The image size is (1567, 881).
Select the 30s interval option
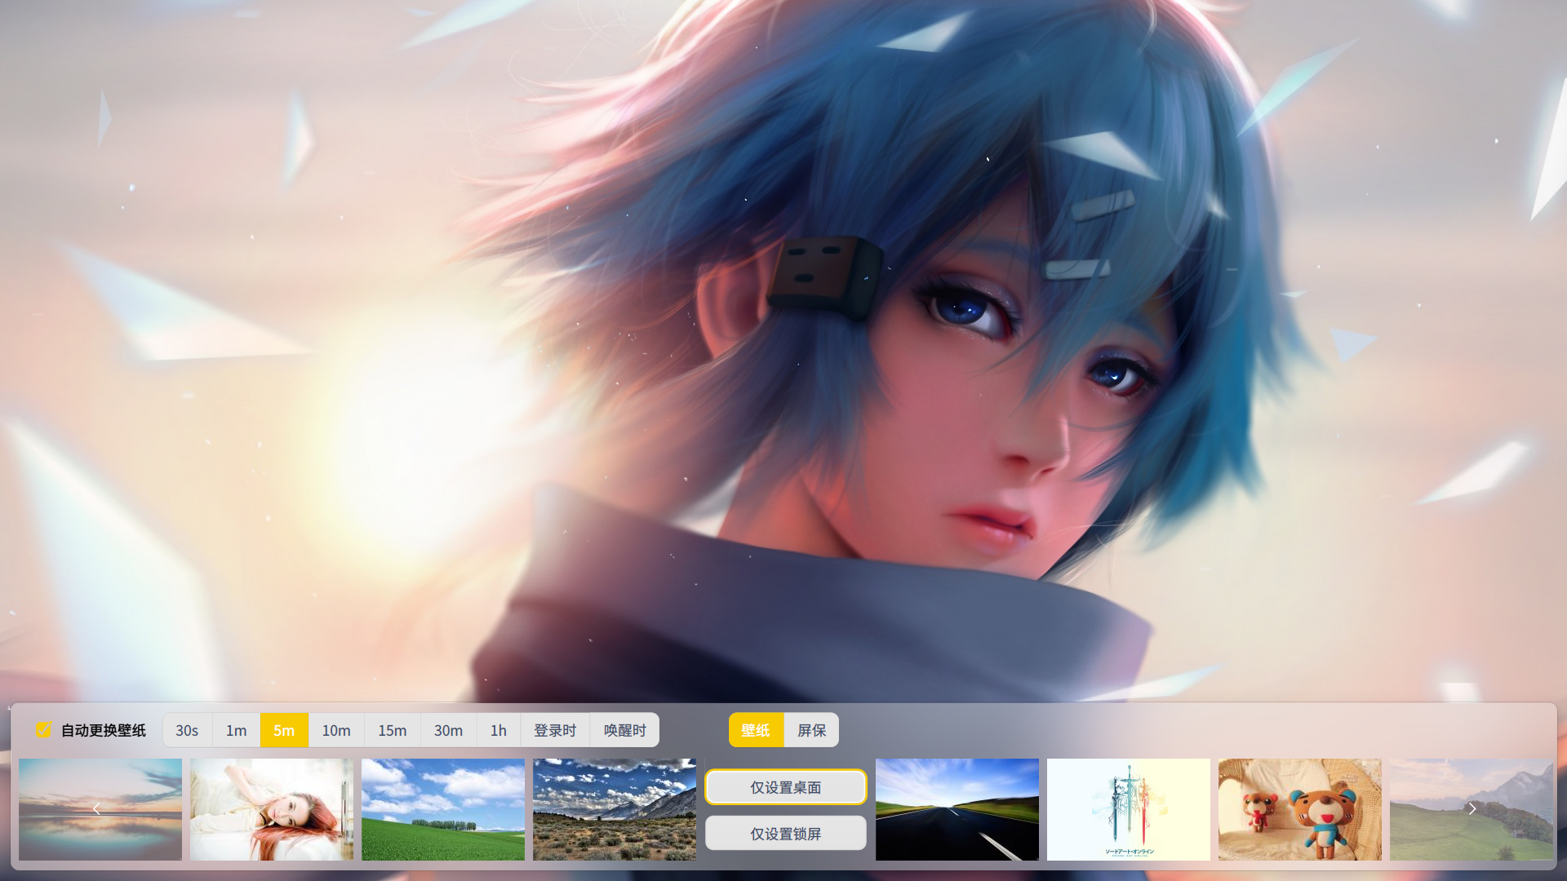coord(187,730)
